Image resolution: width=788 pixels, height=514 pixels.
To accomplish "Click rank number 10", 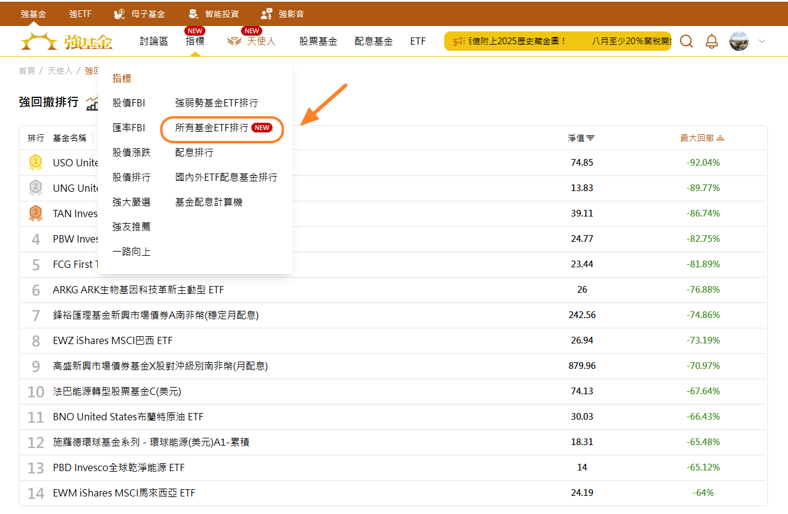I will pyautogui.click(x=36, y=392).
